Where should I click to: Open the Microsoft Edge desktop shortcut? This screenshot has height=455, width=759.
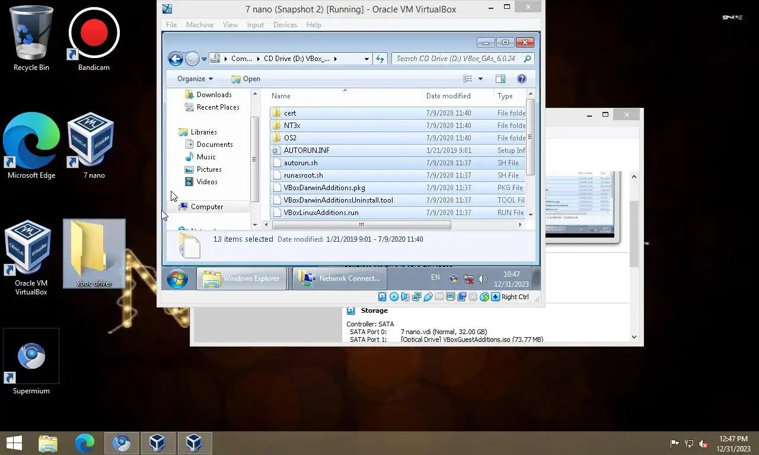(x=31, y=146)
